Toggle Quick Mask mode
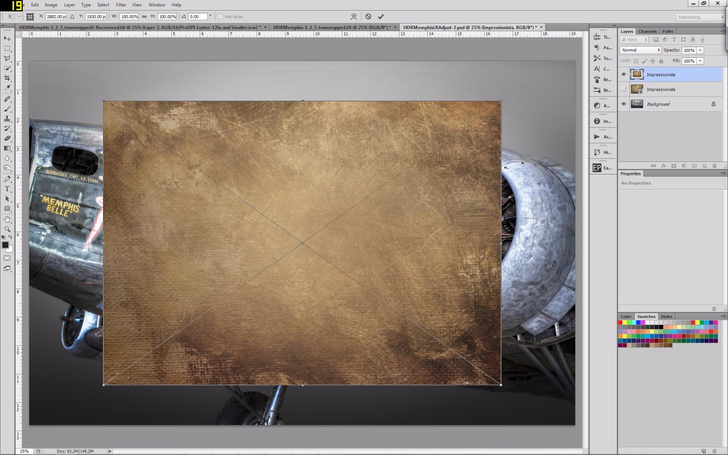 pos(7,258)
